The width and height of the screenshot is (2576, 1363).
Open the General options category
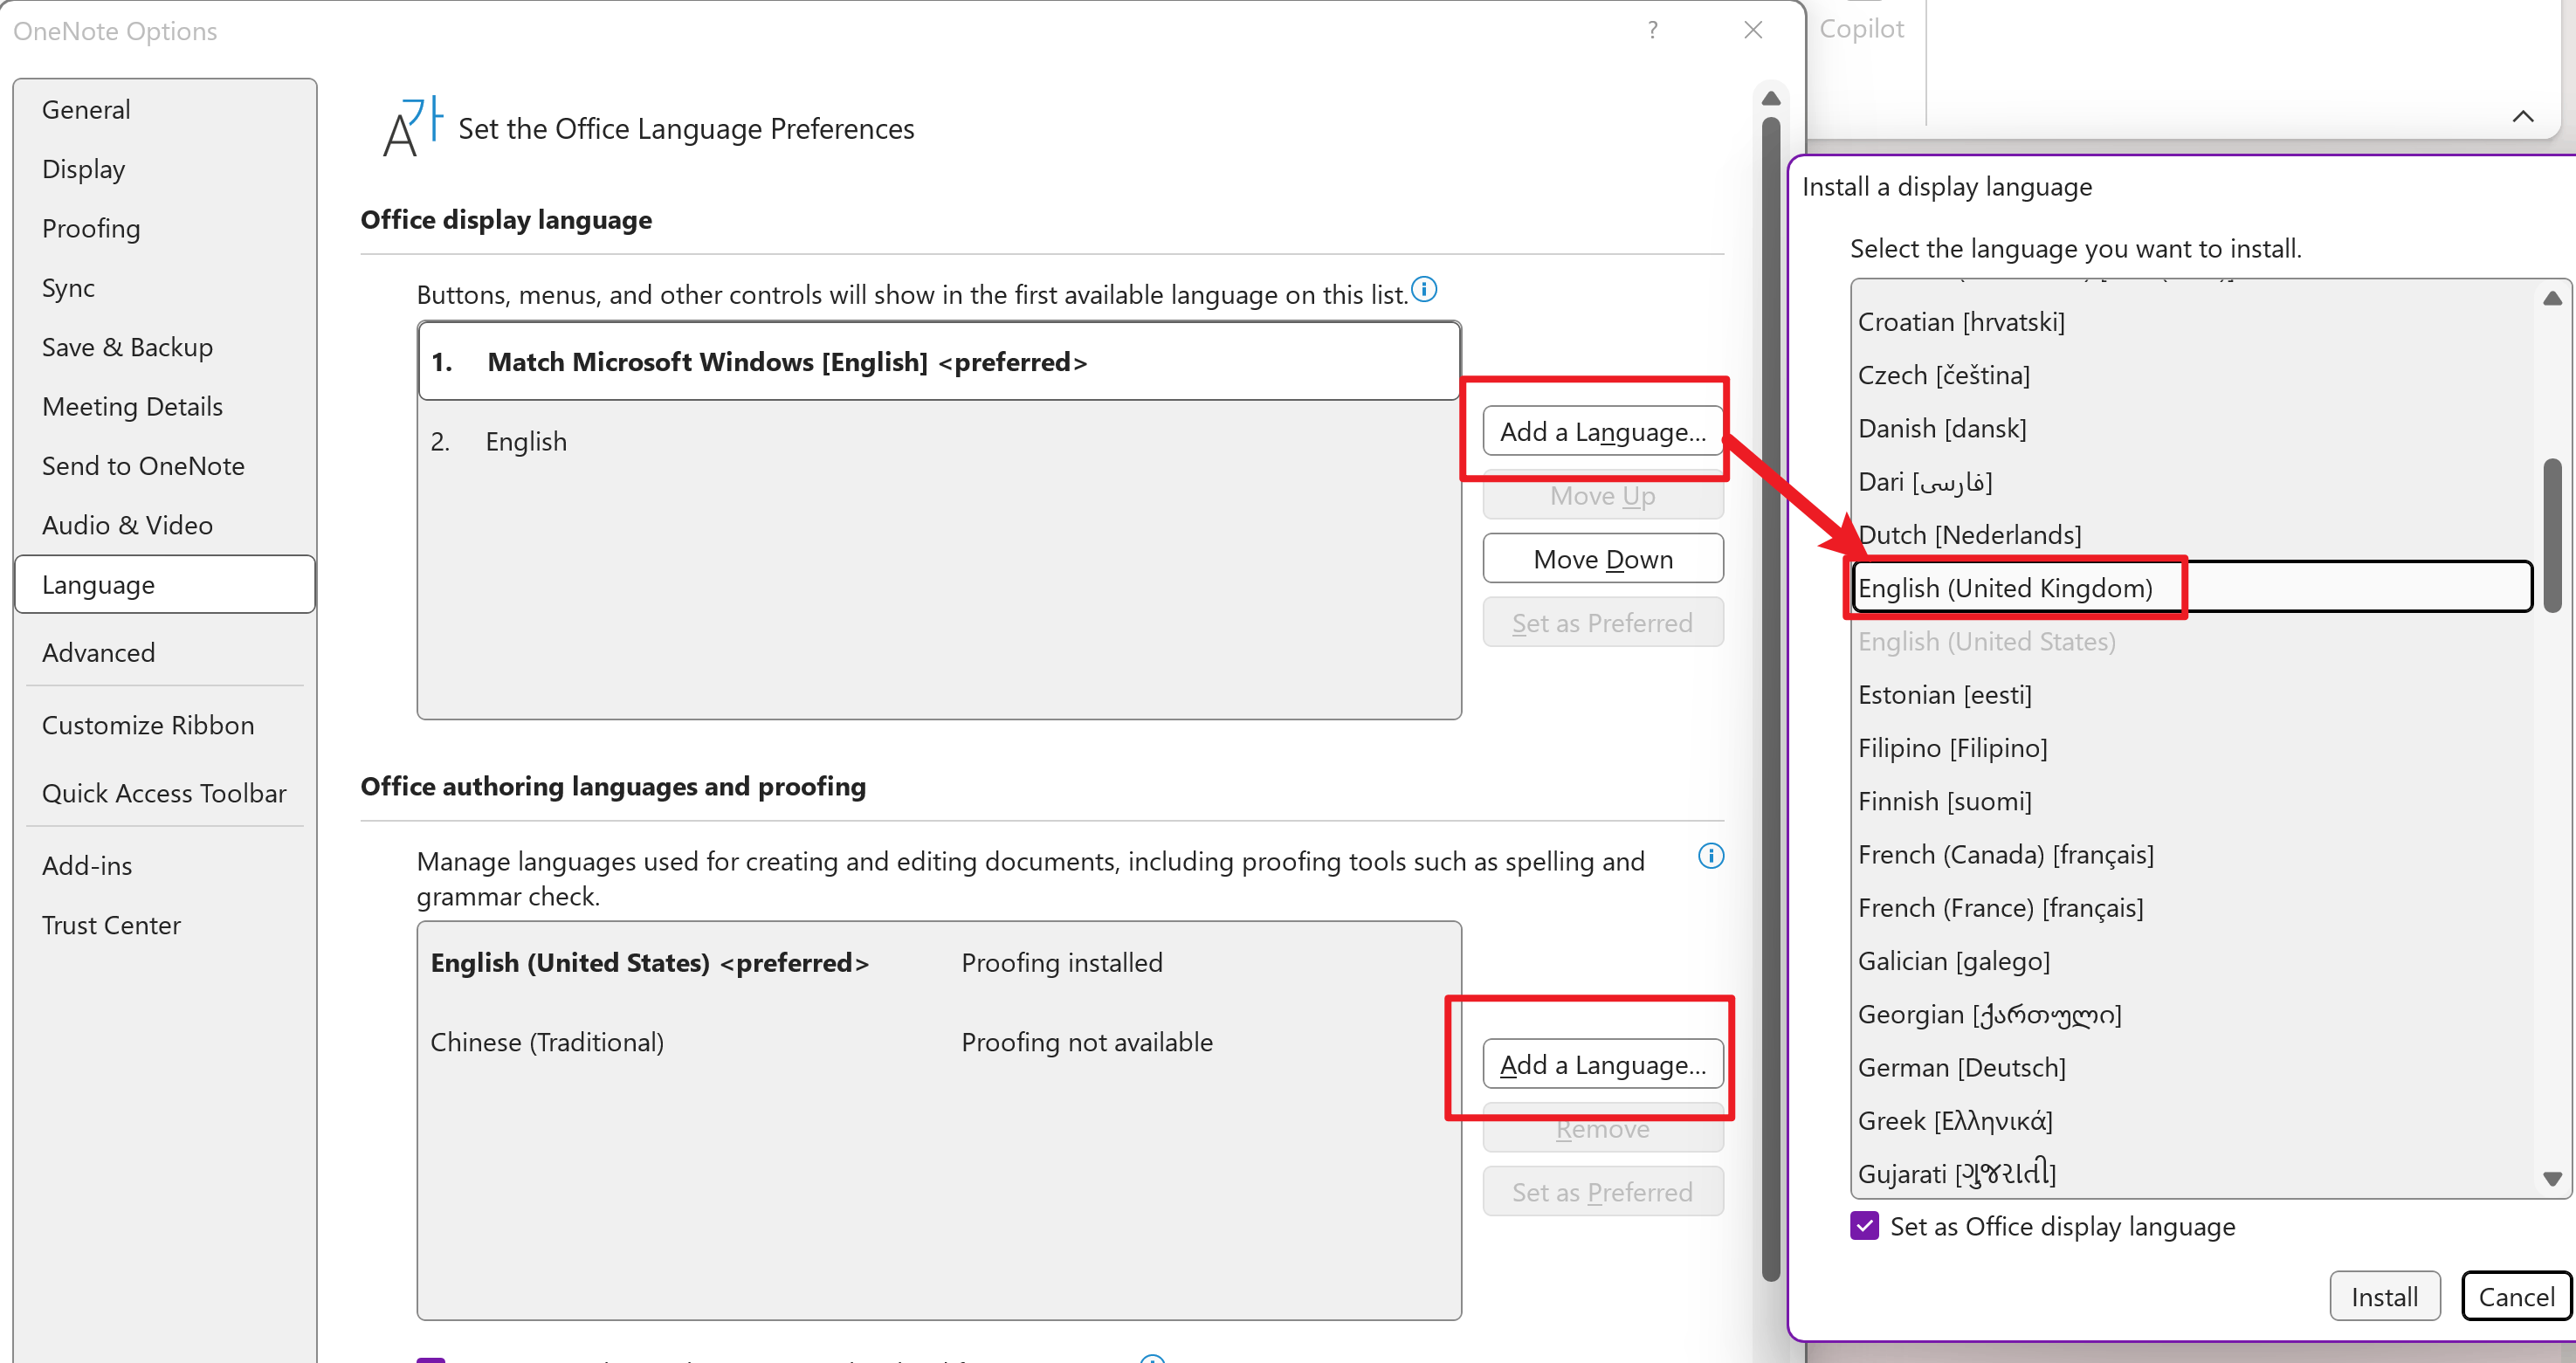pos(166,110)
